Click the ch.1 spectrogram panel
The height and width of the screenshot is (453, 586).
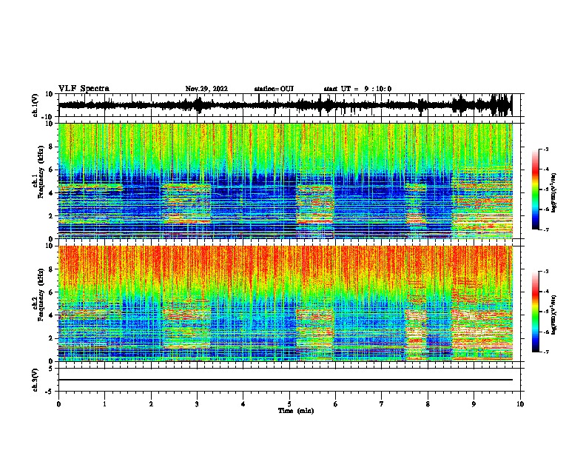pyautogui.click(x=286, y=181)
